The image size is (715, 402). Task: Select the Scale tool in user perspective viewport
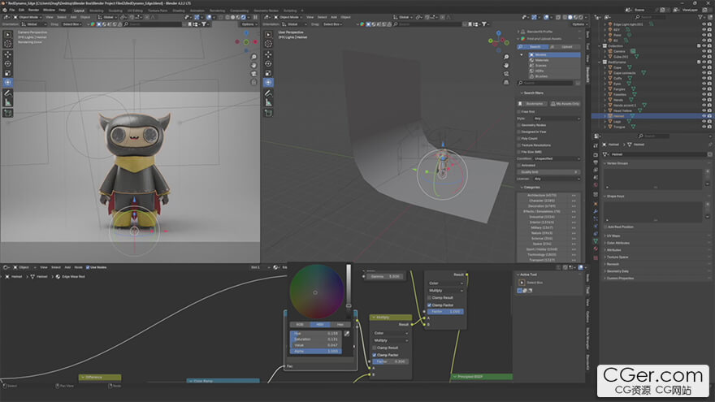click(x=269, y=73)
